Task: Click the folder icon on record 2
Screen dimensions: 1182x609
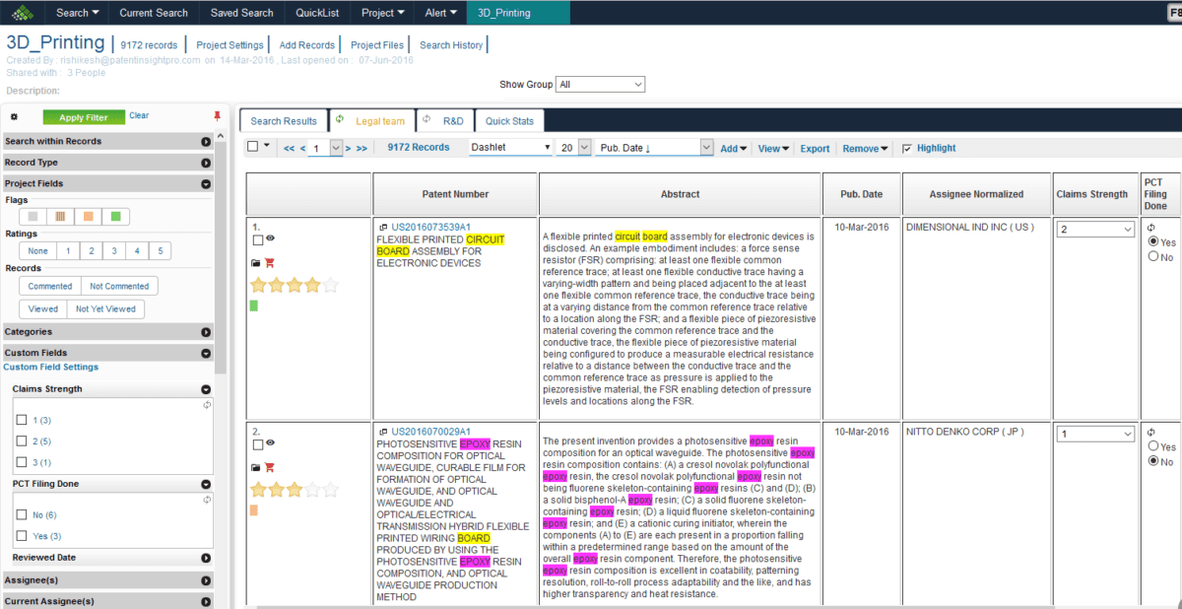Action: tap(256, 467)
